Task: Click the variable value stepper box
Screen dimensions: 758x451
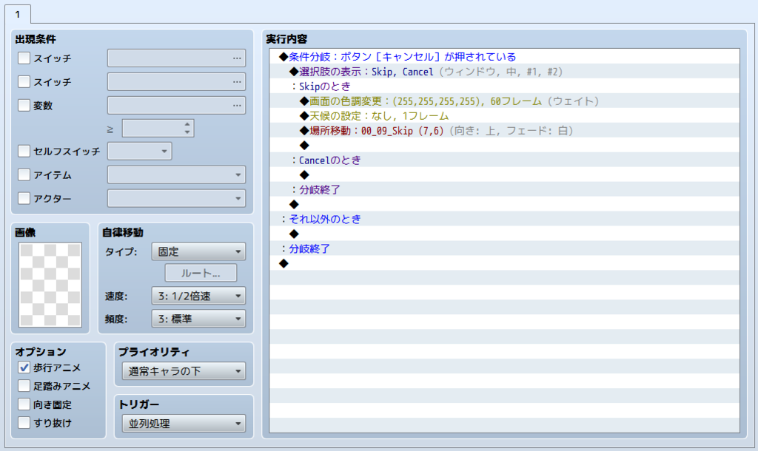Action: (x=158, y=129)
